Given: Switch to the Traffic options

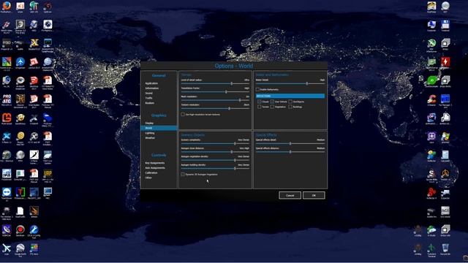Looking at the screenshot, I should tap(148, 98).
